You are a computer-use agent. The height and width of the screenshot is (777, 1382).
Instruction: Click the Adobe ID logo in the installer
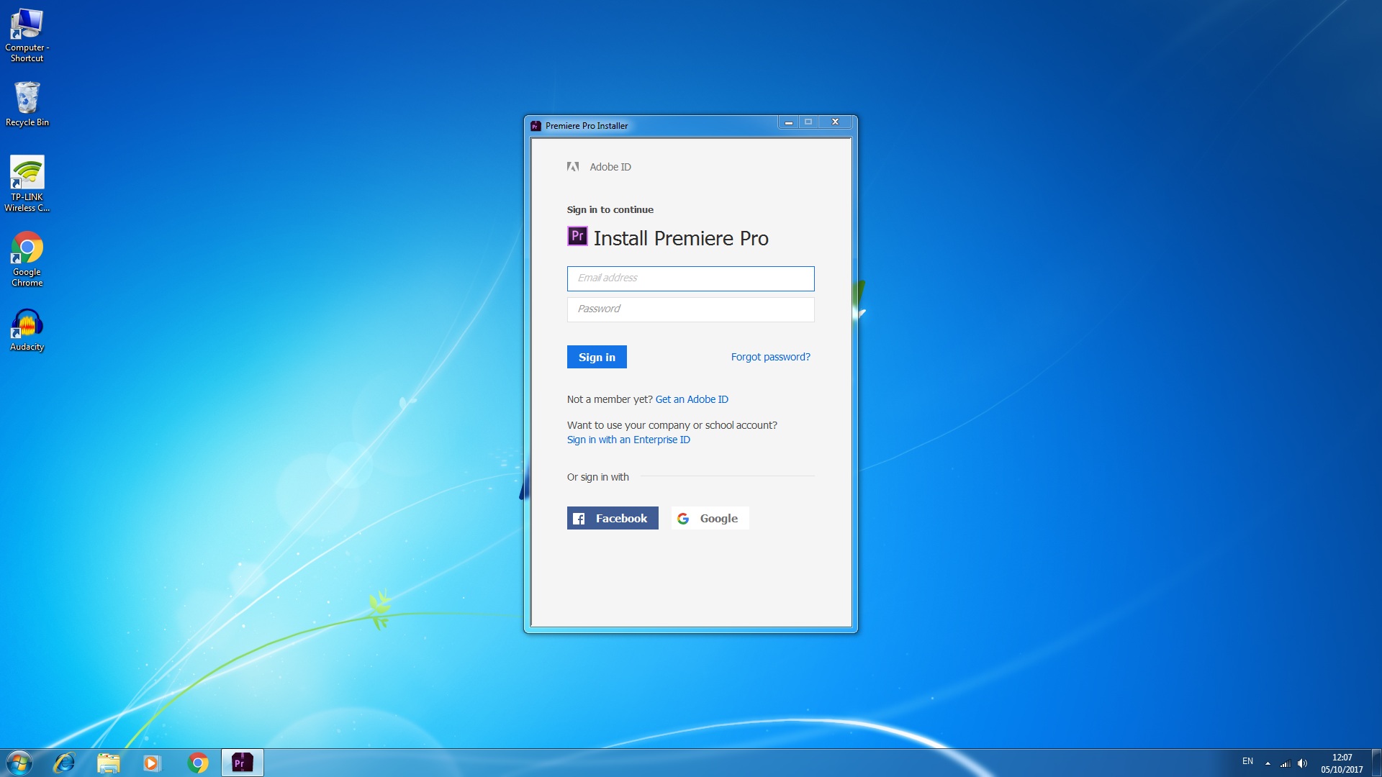(x=573, y=166)
